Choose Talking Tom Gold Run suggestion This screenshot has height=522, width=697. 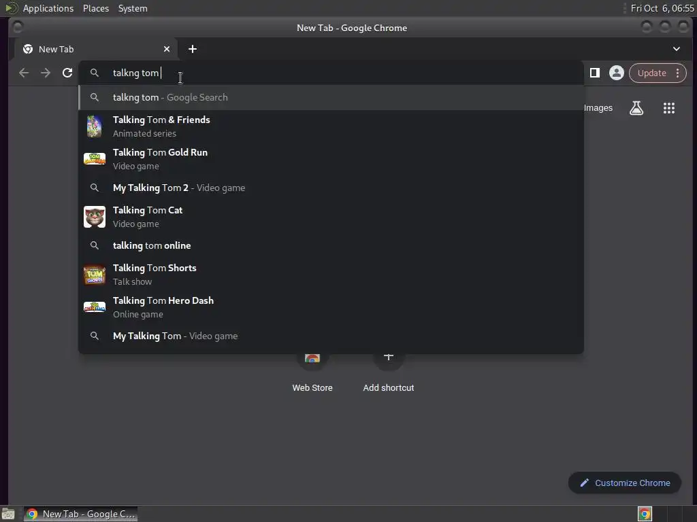coord(331,159)
